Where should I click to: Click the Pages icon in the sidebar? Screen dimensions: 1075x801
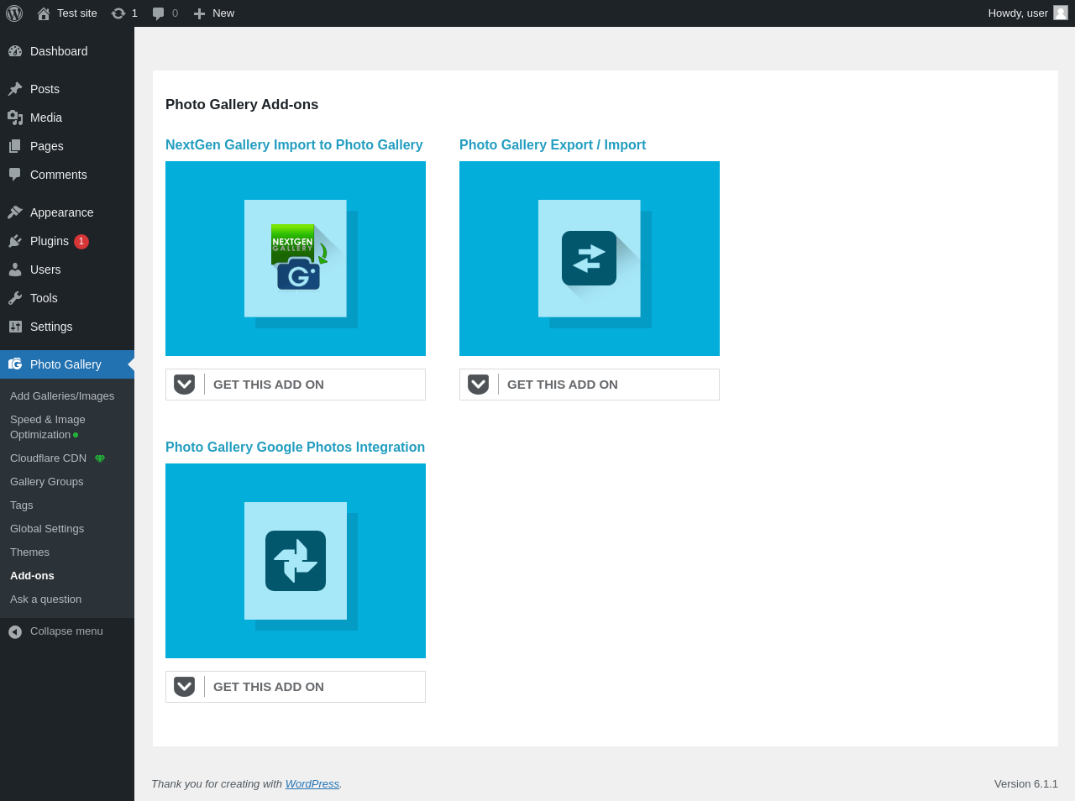click(15, 146)
